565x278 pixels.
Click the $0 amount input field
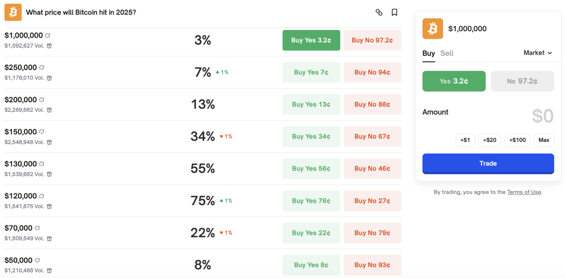pos(542,116)
